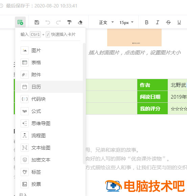Select 加密文本 in the menu
Viewport: 187px width, 196px height.
coord(49,160)
